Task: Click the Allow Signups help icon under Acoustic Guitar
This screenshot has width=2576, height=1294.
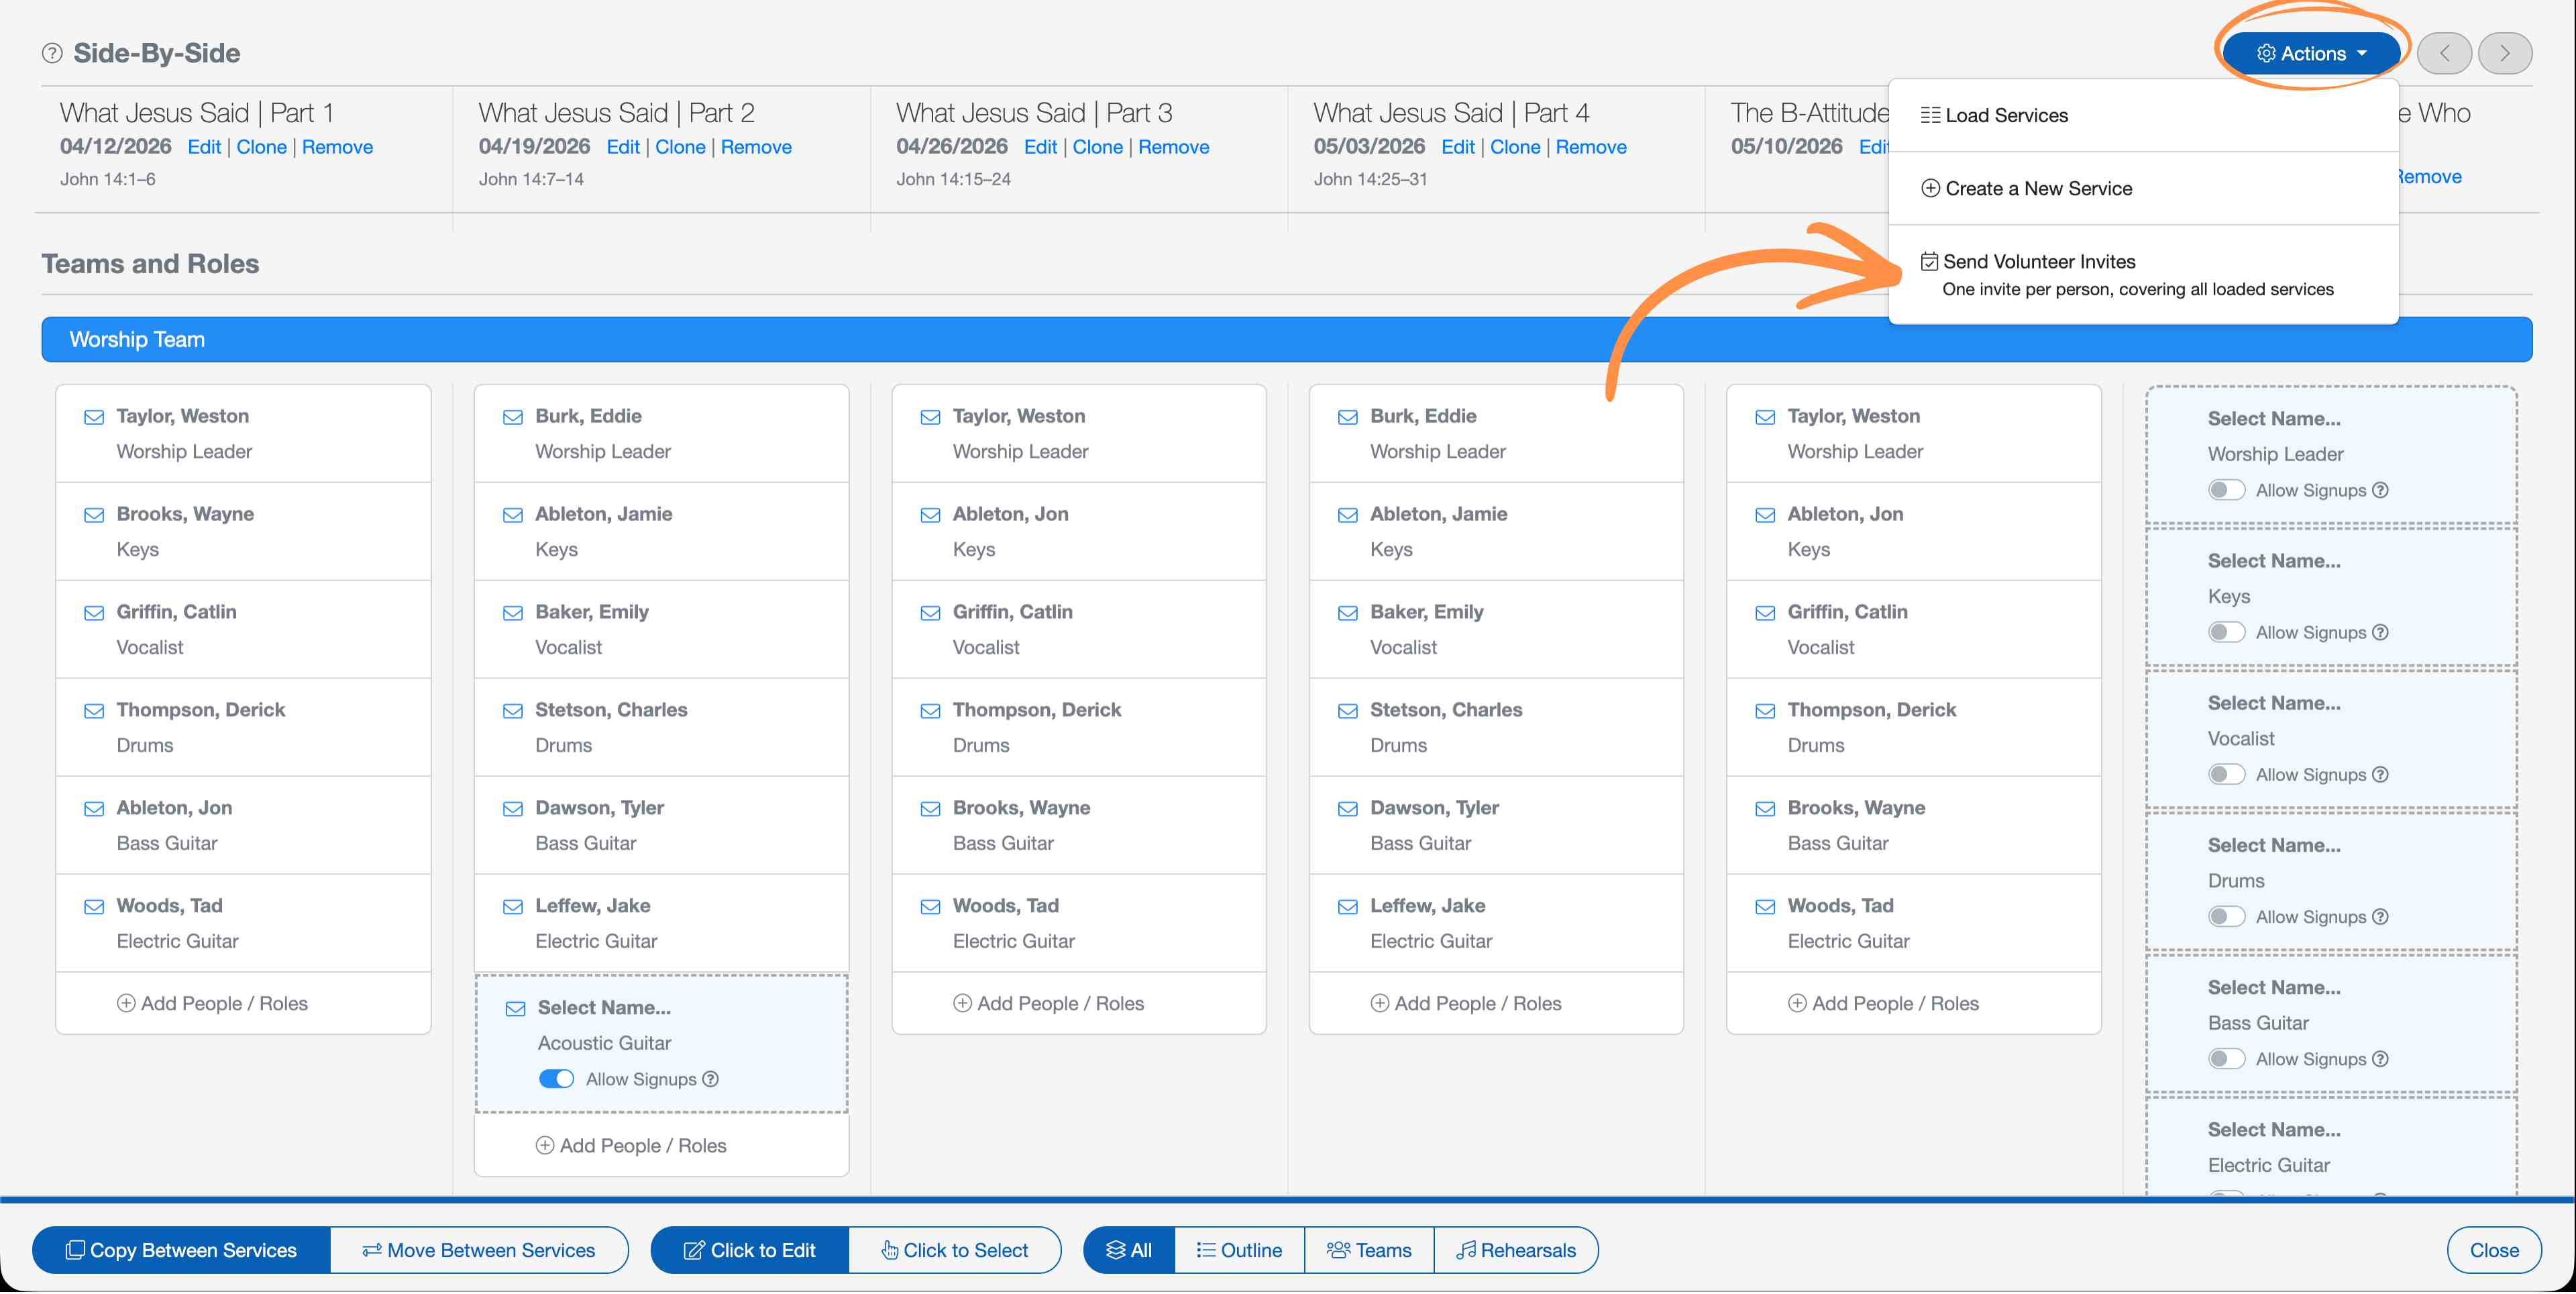Action: pos(710,1080)
